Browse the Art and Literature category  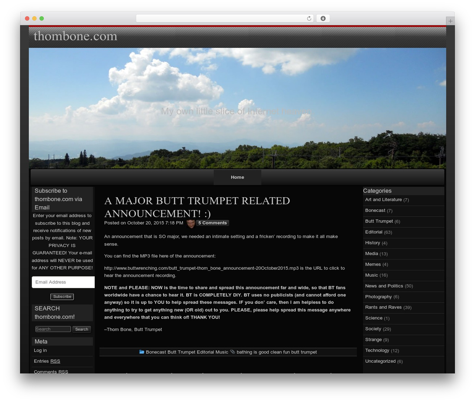383,200
